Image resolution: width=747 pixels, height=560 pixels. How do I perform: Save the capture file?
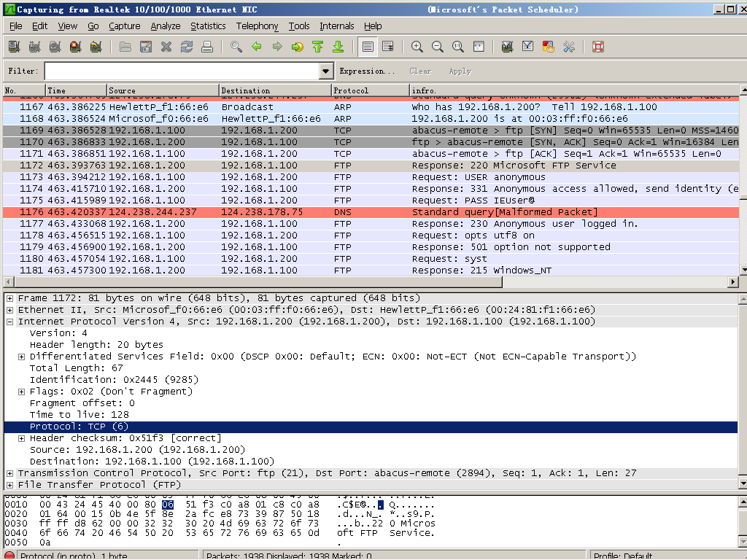(x=145, y=47)
